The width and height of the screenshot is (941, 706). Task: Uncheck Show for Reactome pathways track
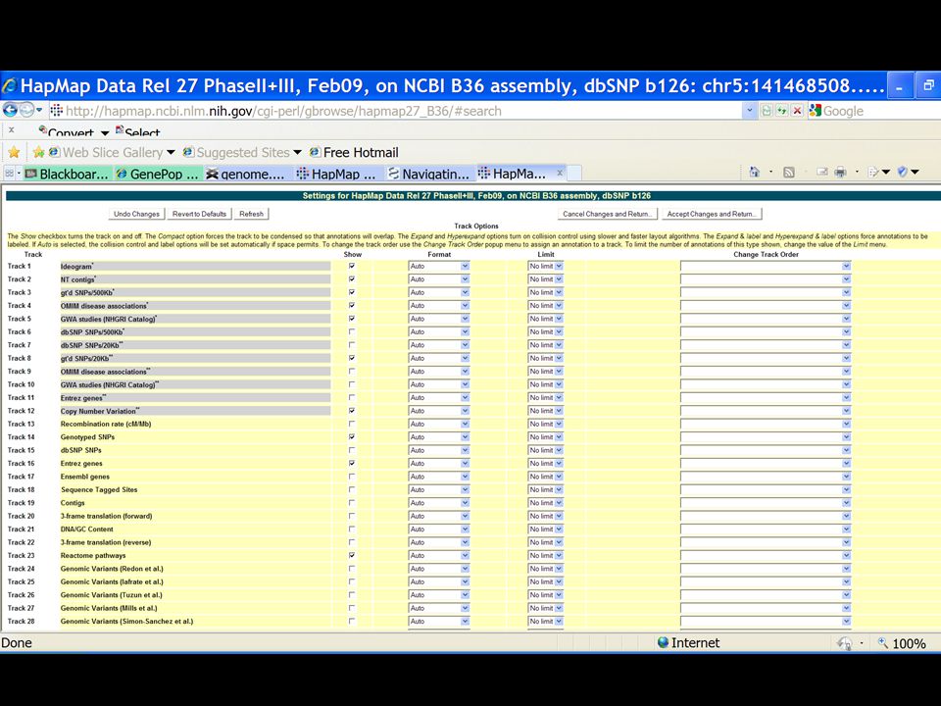(352, 555)
